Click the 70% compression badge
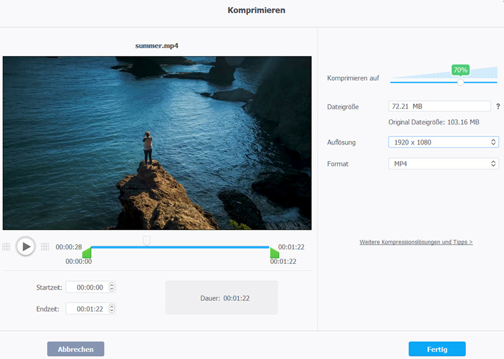 point(460,70)
